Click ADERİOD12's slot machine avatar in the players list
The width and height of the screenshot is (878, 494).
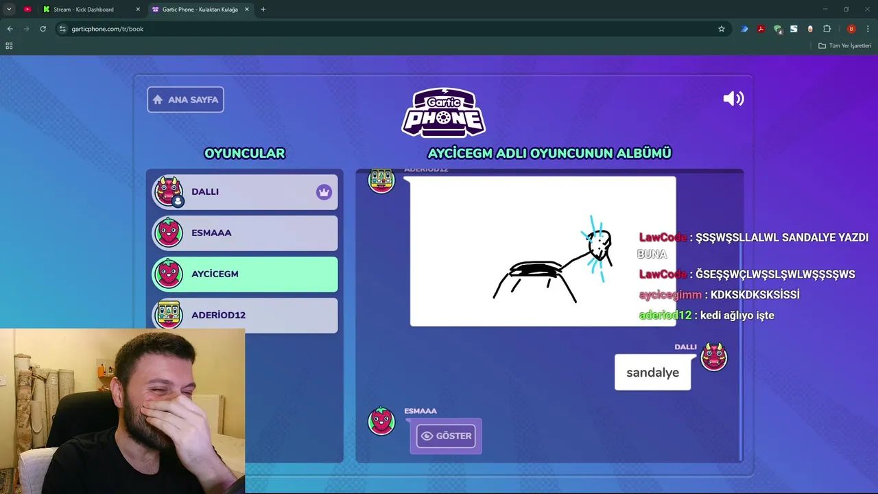point(169,314)
